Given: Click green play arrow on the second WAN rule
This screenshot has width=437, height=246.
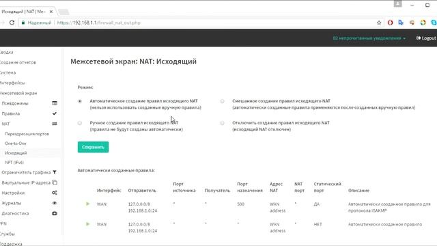Looking at the screenshot, I should 87,224.
